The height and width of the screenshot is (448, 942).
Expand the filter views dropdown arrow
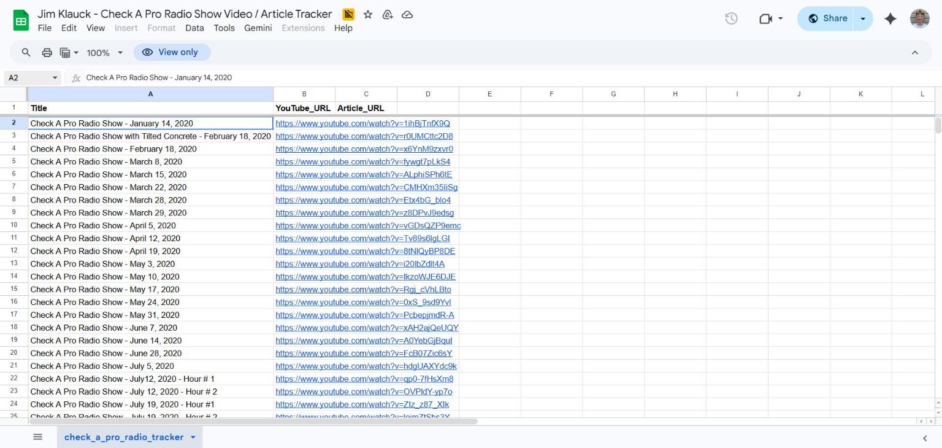click(76, 52)
